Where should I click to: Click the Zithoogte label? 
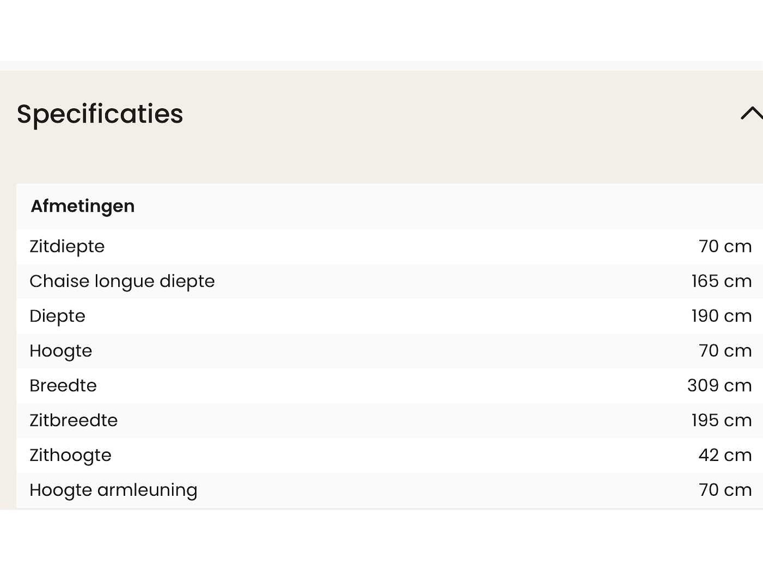[x=70, y=456]
